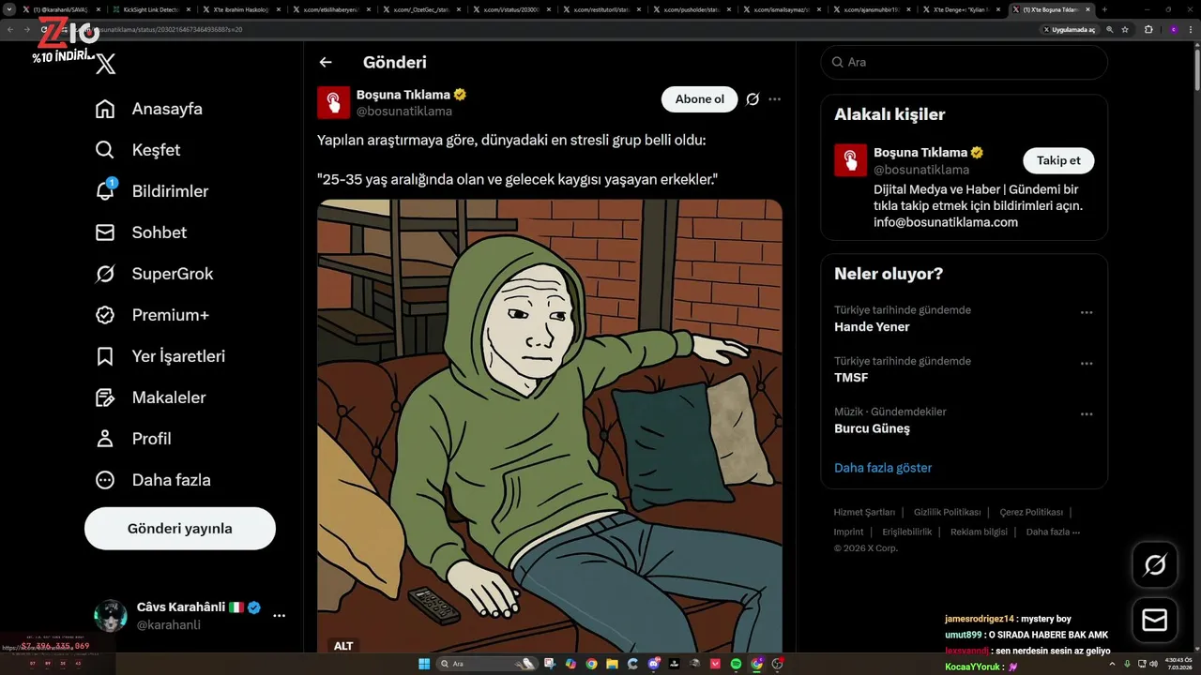Open TMSF trend options menu

[1087, 364]
